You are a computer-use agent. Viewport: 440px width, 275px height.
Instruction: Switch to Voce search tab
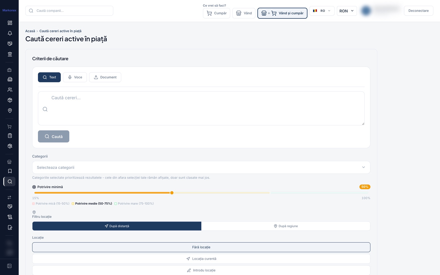75,77
